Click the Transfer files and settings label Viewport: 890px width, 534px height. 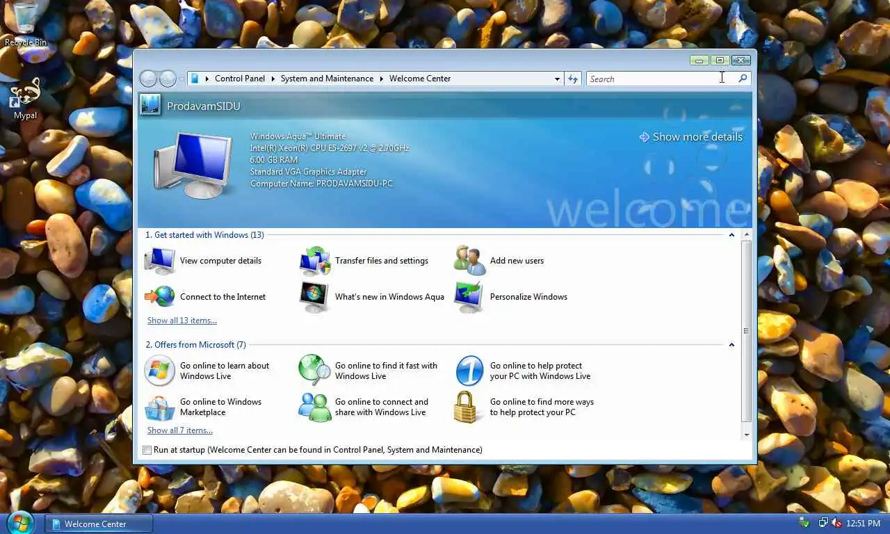click(x=382, y=261)
